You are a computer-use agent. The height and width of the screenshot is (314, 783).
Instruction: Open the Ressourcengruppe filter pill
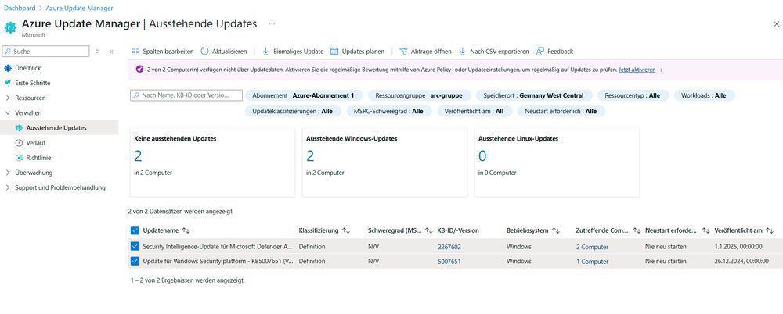click(420, 95)
